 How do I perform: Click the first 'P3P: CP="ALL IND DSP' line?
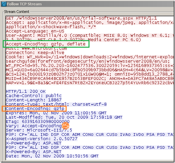pyautogui.click(x=90, y=135)
